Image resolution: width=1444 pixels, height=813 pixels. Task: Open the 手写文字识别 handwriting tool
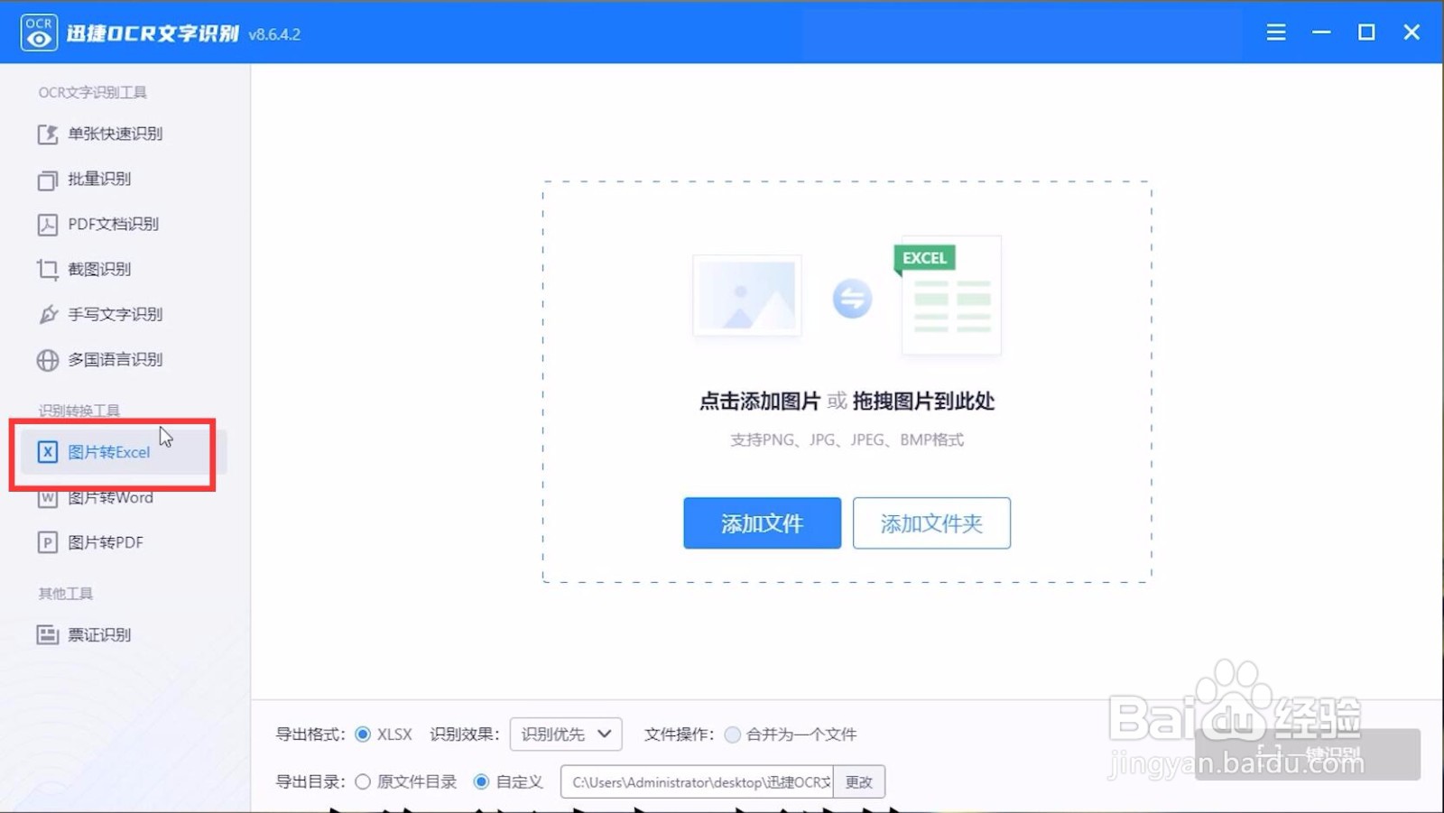115,314
